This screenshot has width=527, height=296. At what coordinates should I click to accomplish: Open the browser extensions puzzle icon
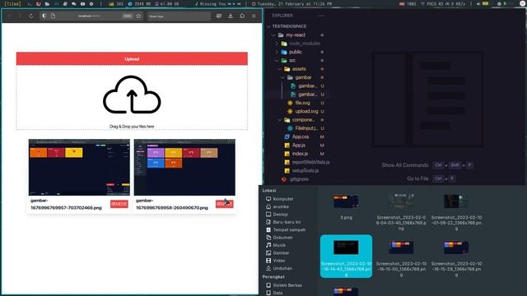click(x=242, y=16)
